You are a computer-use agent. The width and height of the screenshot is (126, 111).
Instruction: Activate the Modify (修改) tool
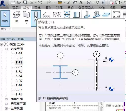click(5, 18)
